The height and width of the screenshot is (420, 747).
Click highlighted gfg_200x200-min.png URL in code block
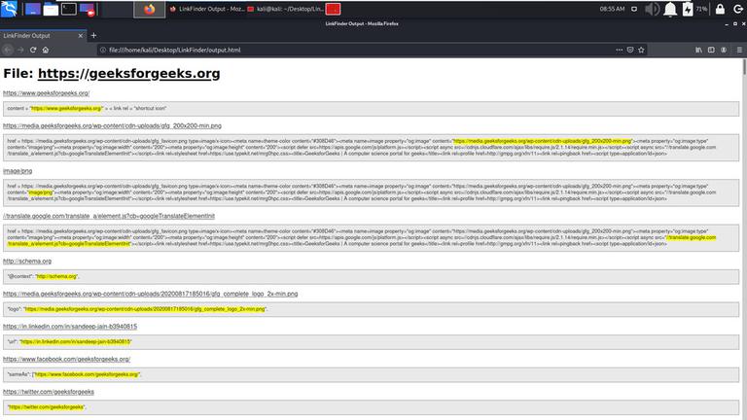[x=542, y=141]
